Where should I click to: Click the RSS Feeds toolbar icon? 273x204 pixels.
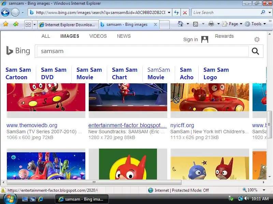point(196,24)
